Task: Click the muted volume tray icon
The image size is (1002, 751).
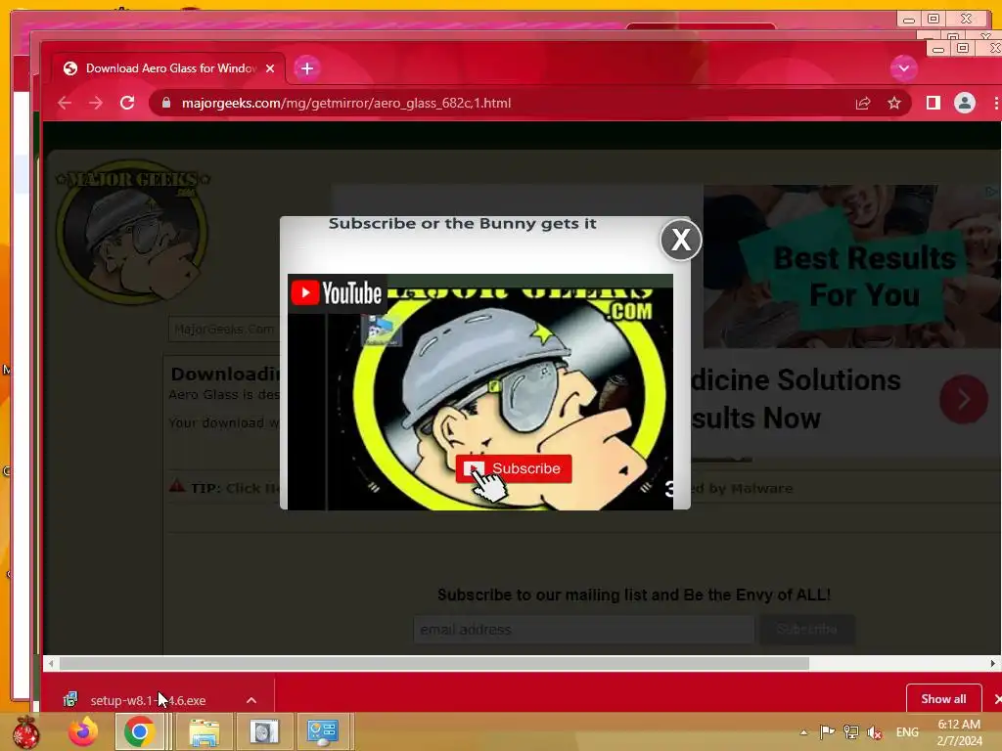Action: (875, 732)
